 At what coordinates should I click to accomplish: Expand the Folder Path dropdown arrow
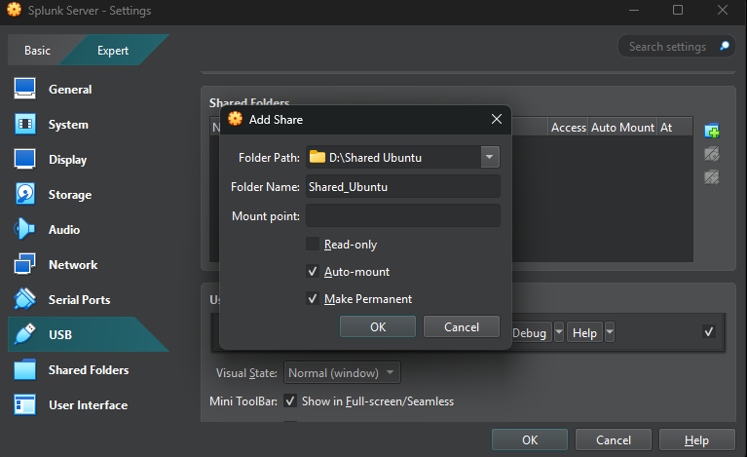tap(490, 157)
